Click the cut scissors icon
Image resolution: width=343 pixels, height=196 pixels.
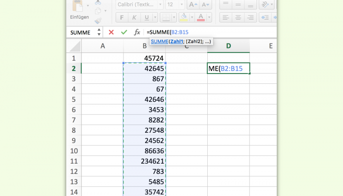(x=98, y=2)
